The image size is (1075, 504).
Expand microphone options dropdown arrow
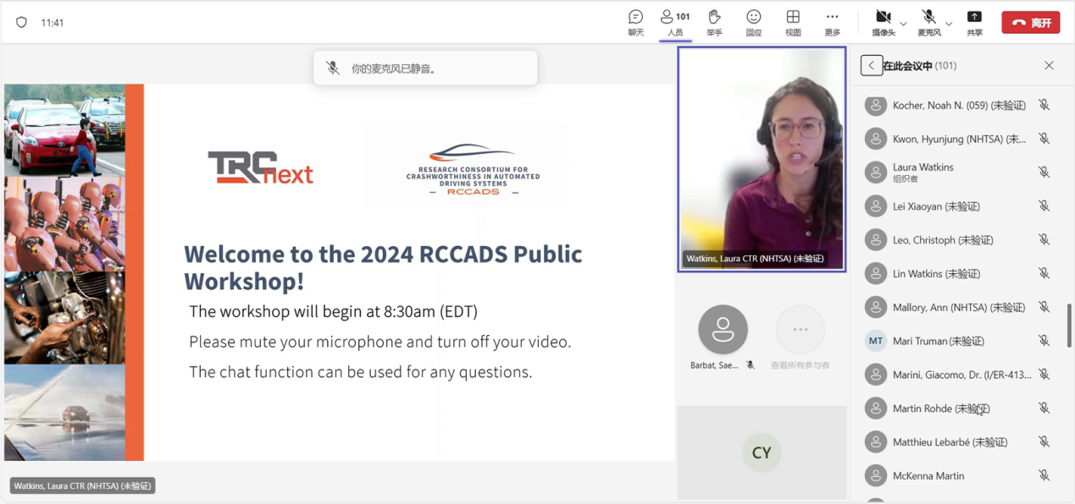coord(949,23)
